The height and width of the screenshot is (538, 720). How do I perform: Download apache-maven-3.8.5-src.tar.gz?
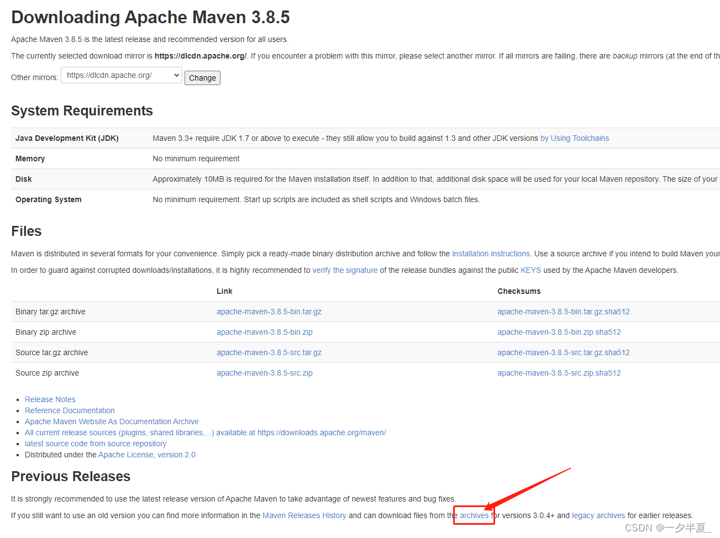click(x=269, y=352)
